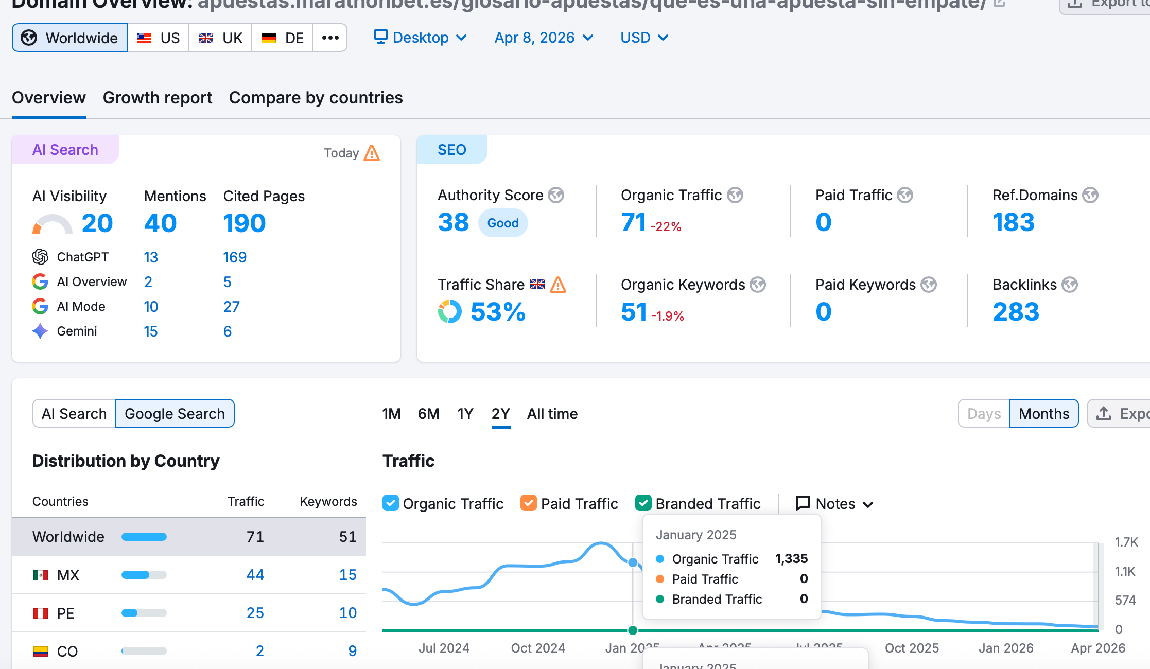Viewport: 1150px width, 669px height.
Task: Open the Compare by countries tab
Action: point(316,98)
